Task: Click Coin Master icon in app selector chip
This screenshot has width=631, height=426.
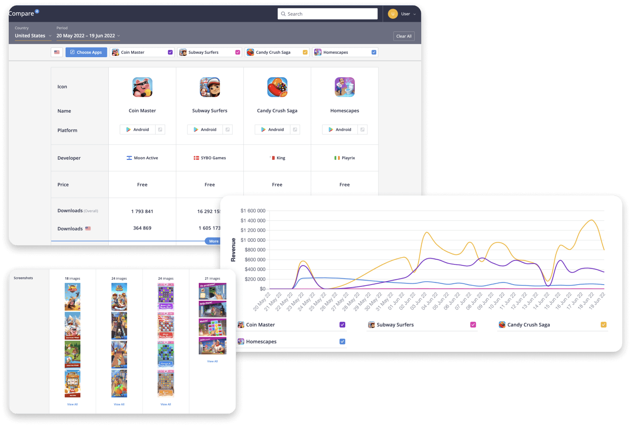Action: (x=115, y=52)
